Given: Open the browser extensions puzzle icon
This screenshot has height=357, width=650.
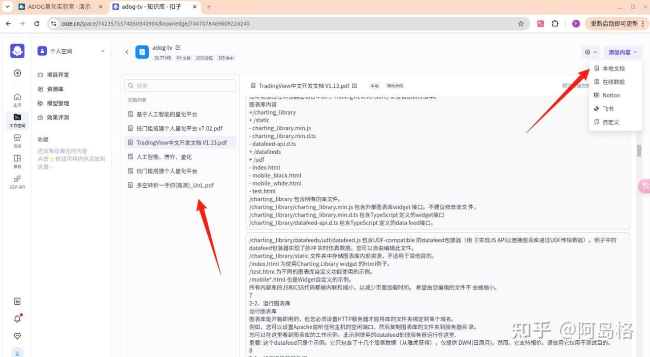Looking at the screenshot, I should 555,23.
